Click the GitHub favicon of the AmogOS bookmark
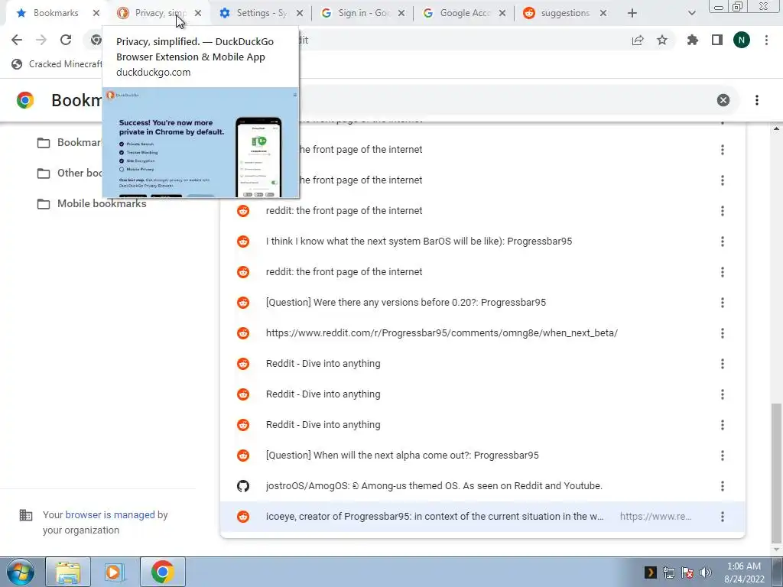 243,485
